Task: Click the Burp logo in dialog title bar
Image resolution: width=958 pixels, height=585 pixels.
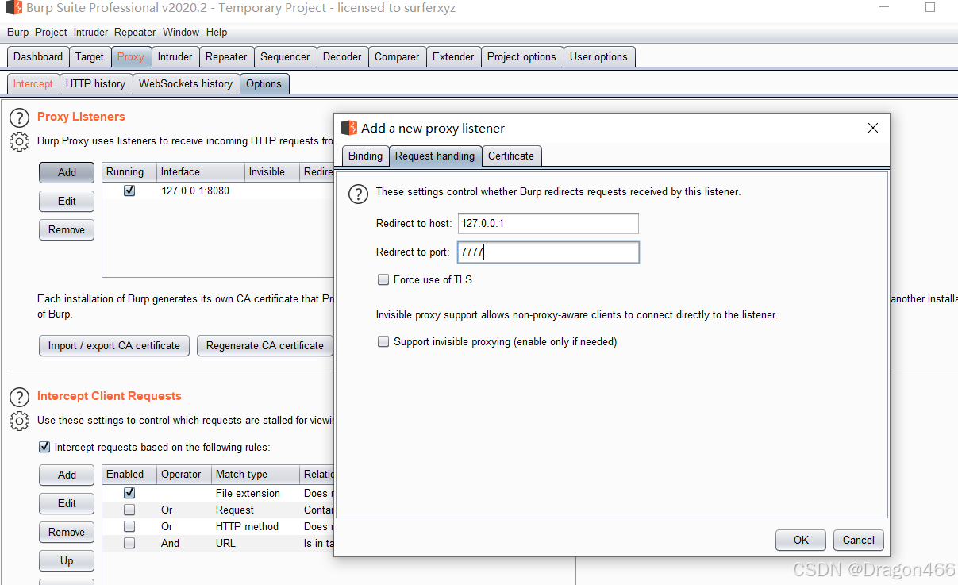Action: (x=349, y=128)
